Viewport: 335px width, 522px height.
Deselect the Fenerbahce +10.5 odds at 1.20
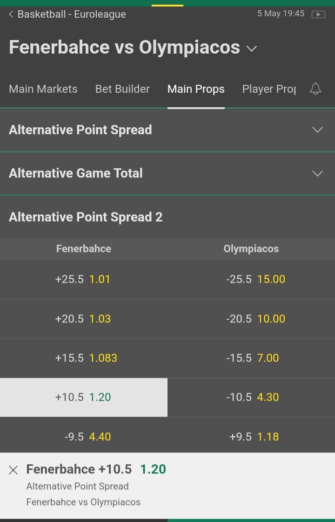(84, 397)
